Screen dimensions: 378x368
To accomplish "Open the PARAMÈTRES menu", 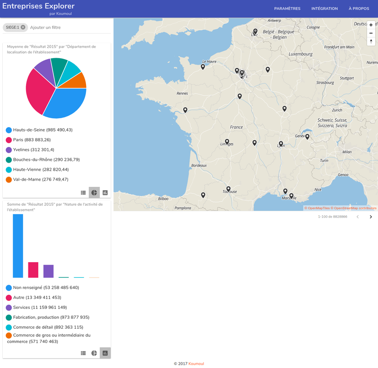I will [x=288, y=8].
